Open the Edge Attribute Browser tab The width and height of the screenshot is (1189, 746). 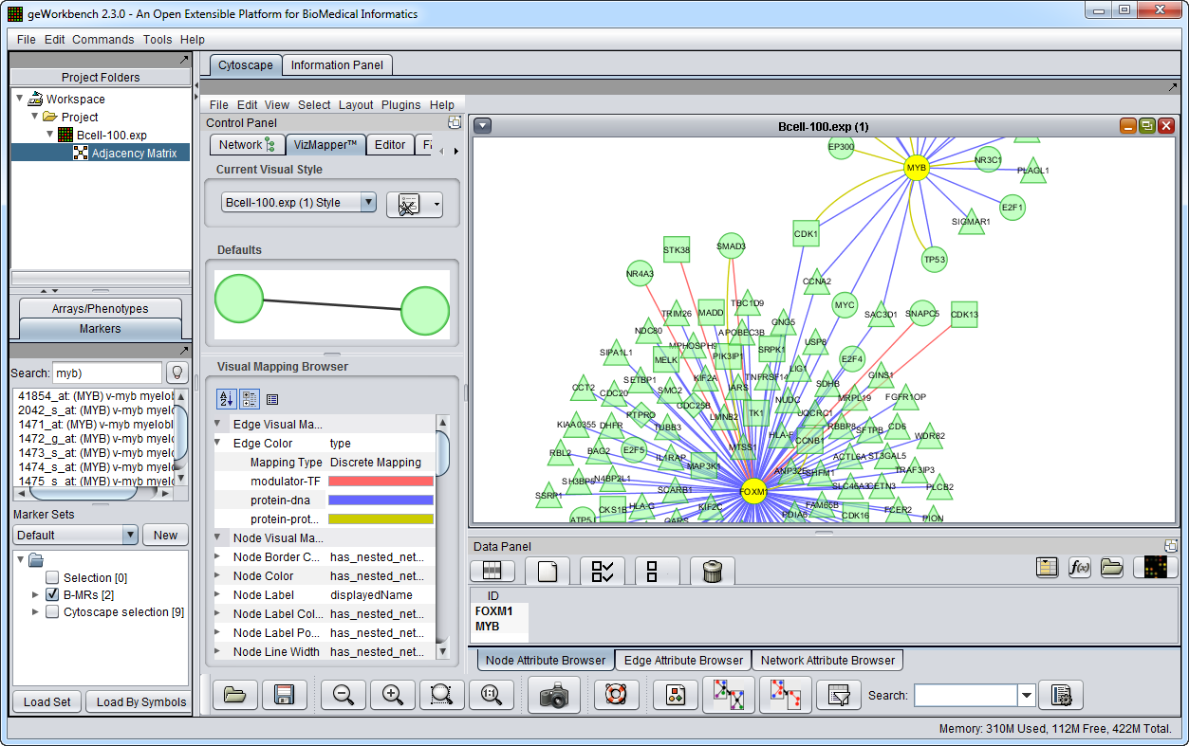pos(683,660)
